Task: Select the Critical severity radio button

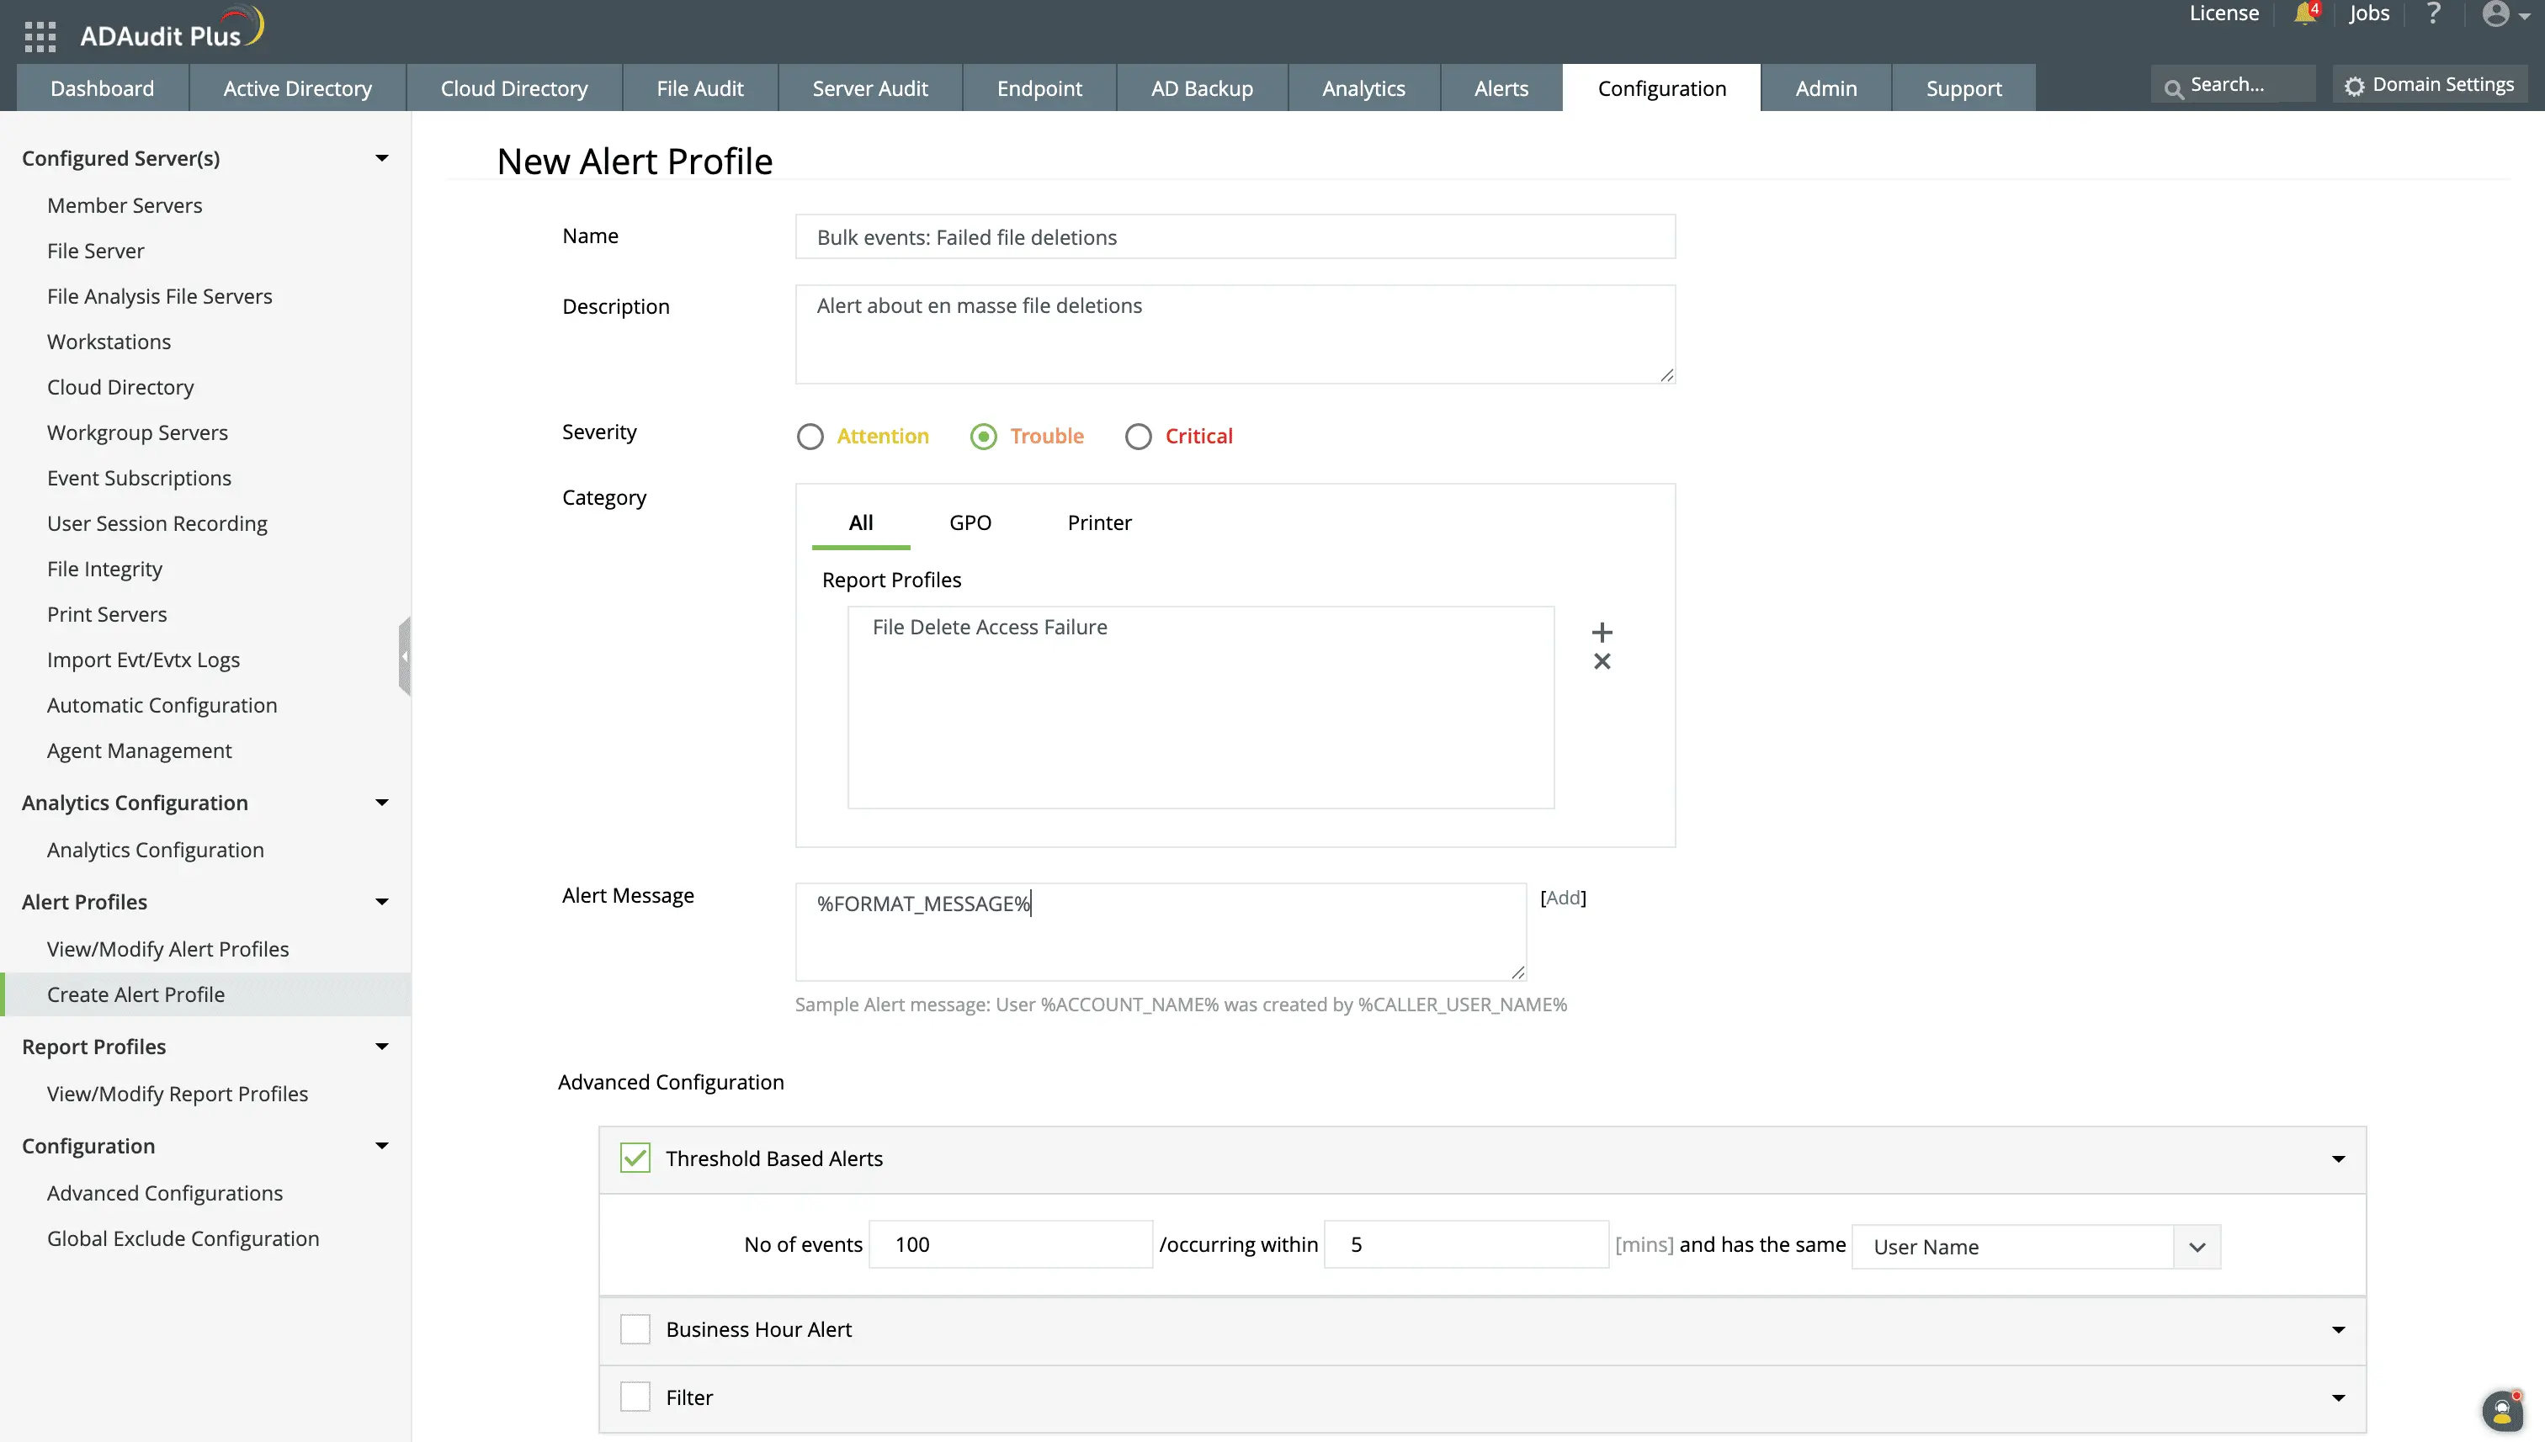Action: point(1137,436)
